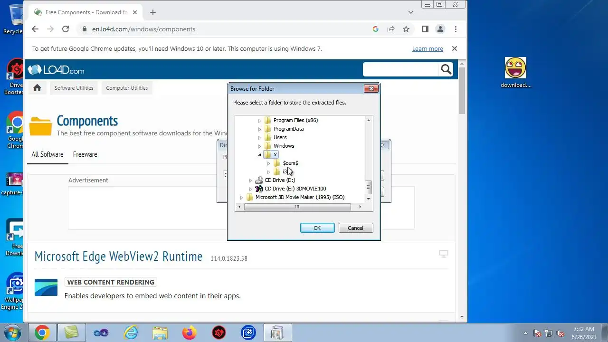This screenshot has height=342, width=608.
Task: Click the folder tree scroll down arrow
Action: (x=369, y=199)
